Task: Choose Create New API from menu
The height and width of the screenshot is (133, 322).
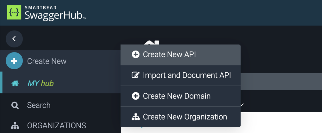Action: click(180, 55)
